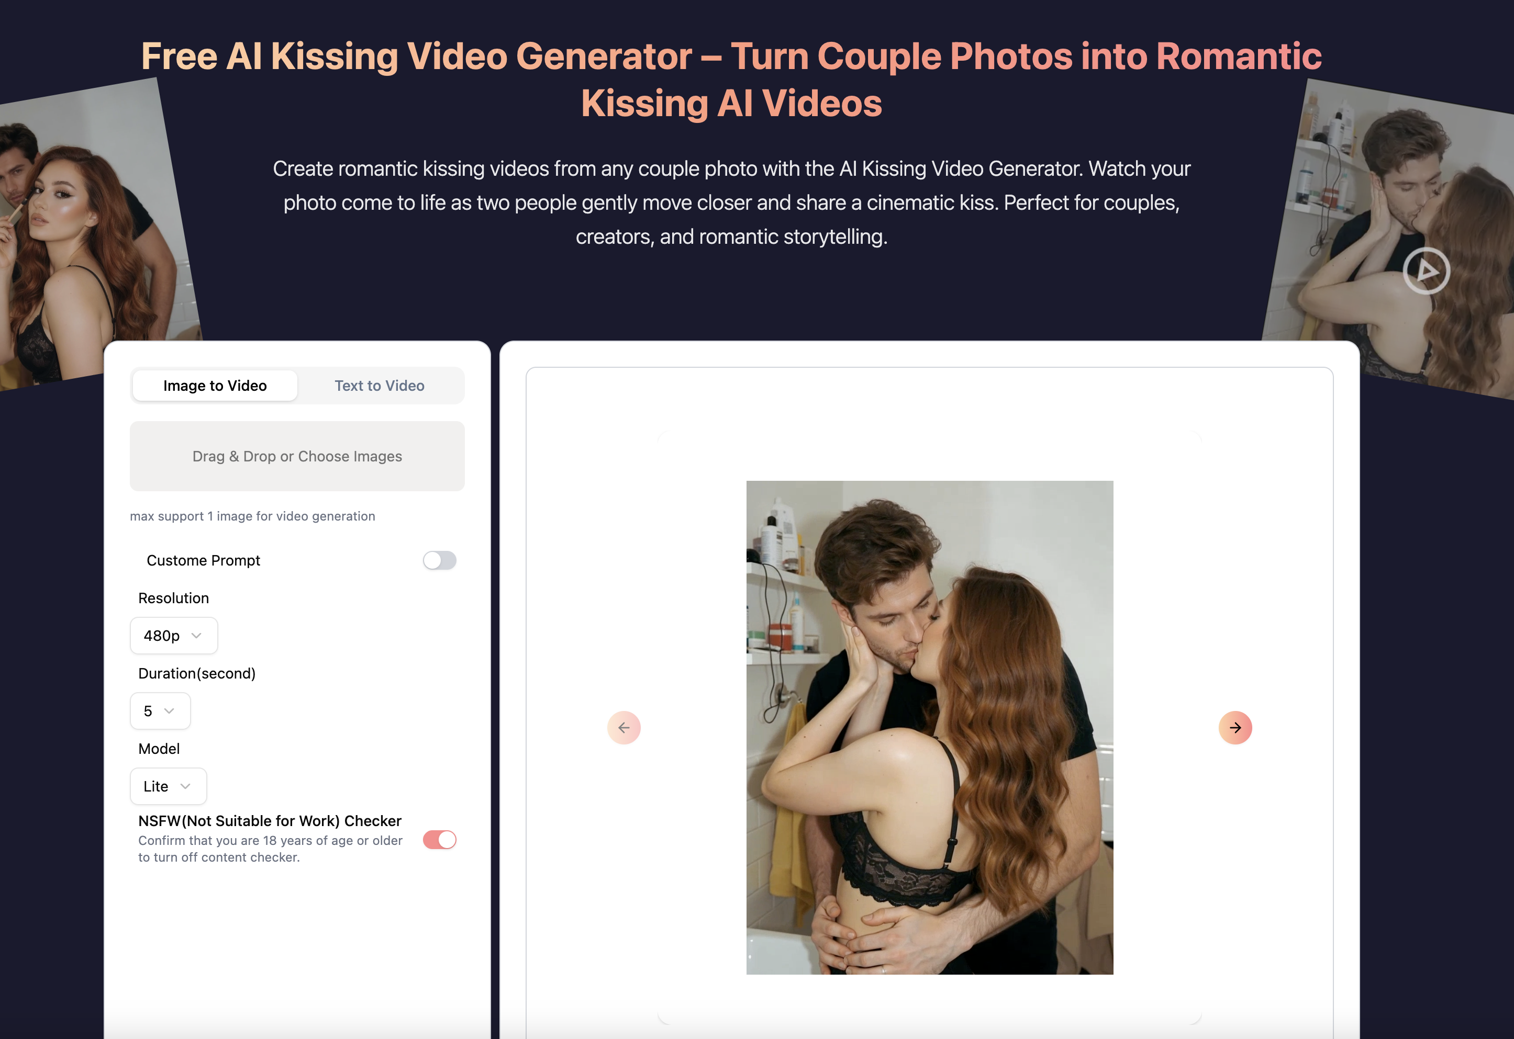Viewport: 1514px width, 1039px height.
Task: Click the 'Duration(second)' label
Action: 197,674
